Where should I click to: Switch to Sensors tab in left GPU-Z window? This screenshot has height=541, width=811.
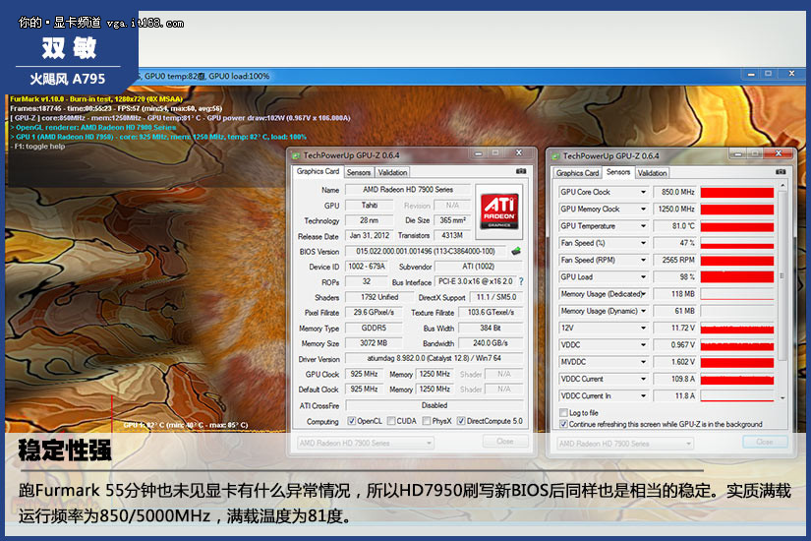pyautogui.click(x=358, y=172)
